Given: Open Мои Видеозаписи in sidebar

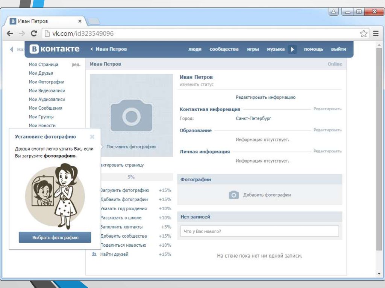Looking at the screenshot, I should coord(47,90).
